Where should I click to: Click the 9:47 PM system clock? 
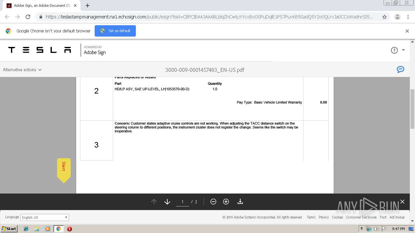(x=398, y=229)
